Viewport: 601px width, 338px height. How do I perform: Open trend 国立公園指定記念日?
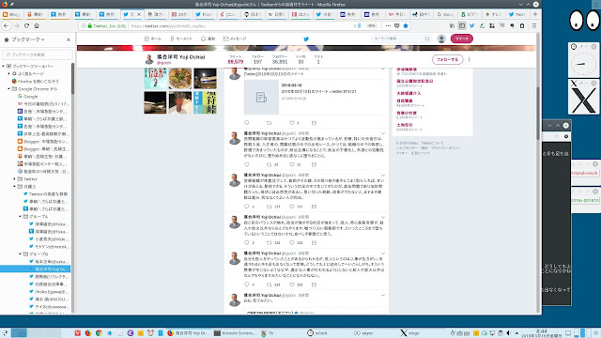point(414,82)
